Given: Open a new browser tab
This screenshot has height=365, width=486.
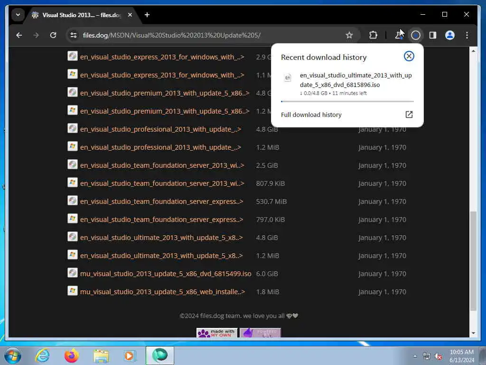Looking at the screenshot, I should click(147, 15).
